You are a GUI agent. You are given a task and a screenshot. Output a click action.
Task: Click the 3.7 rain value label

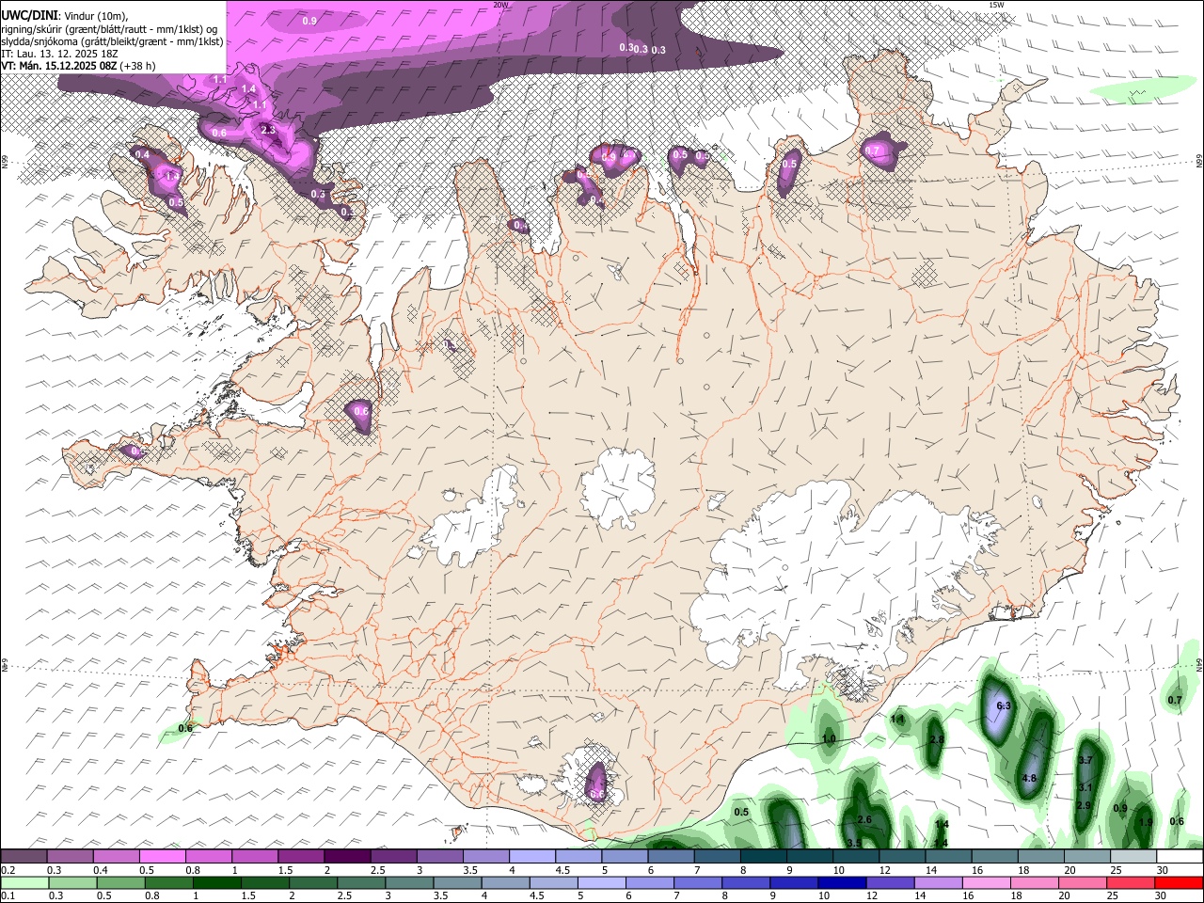1085,760
